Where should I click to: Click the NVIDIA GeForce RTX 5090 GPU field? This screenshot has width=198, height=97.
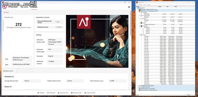point(22,64)
